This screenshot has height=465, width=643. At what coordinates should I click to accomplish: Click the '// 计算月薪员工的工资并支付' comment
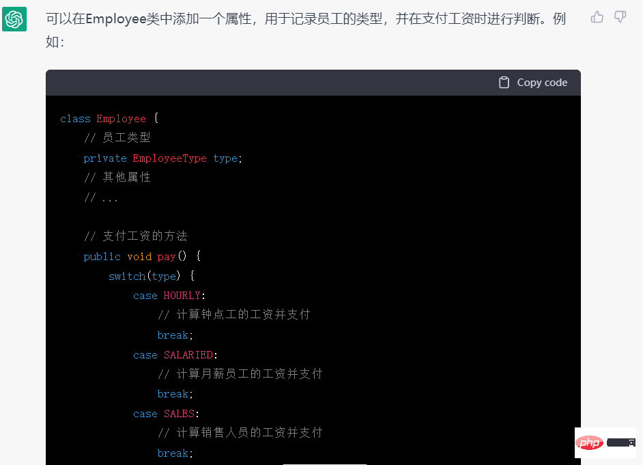240,374
